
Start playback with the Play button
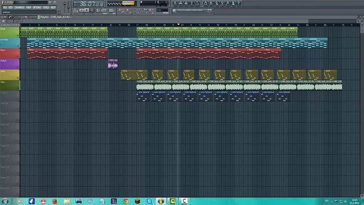[81, 10]
